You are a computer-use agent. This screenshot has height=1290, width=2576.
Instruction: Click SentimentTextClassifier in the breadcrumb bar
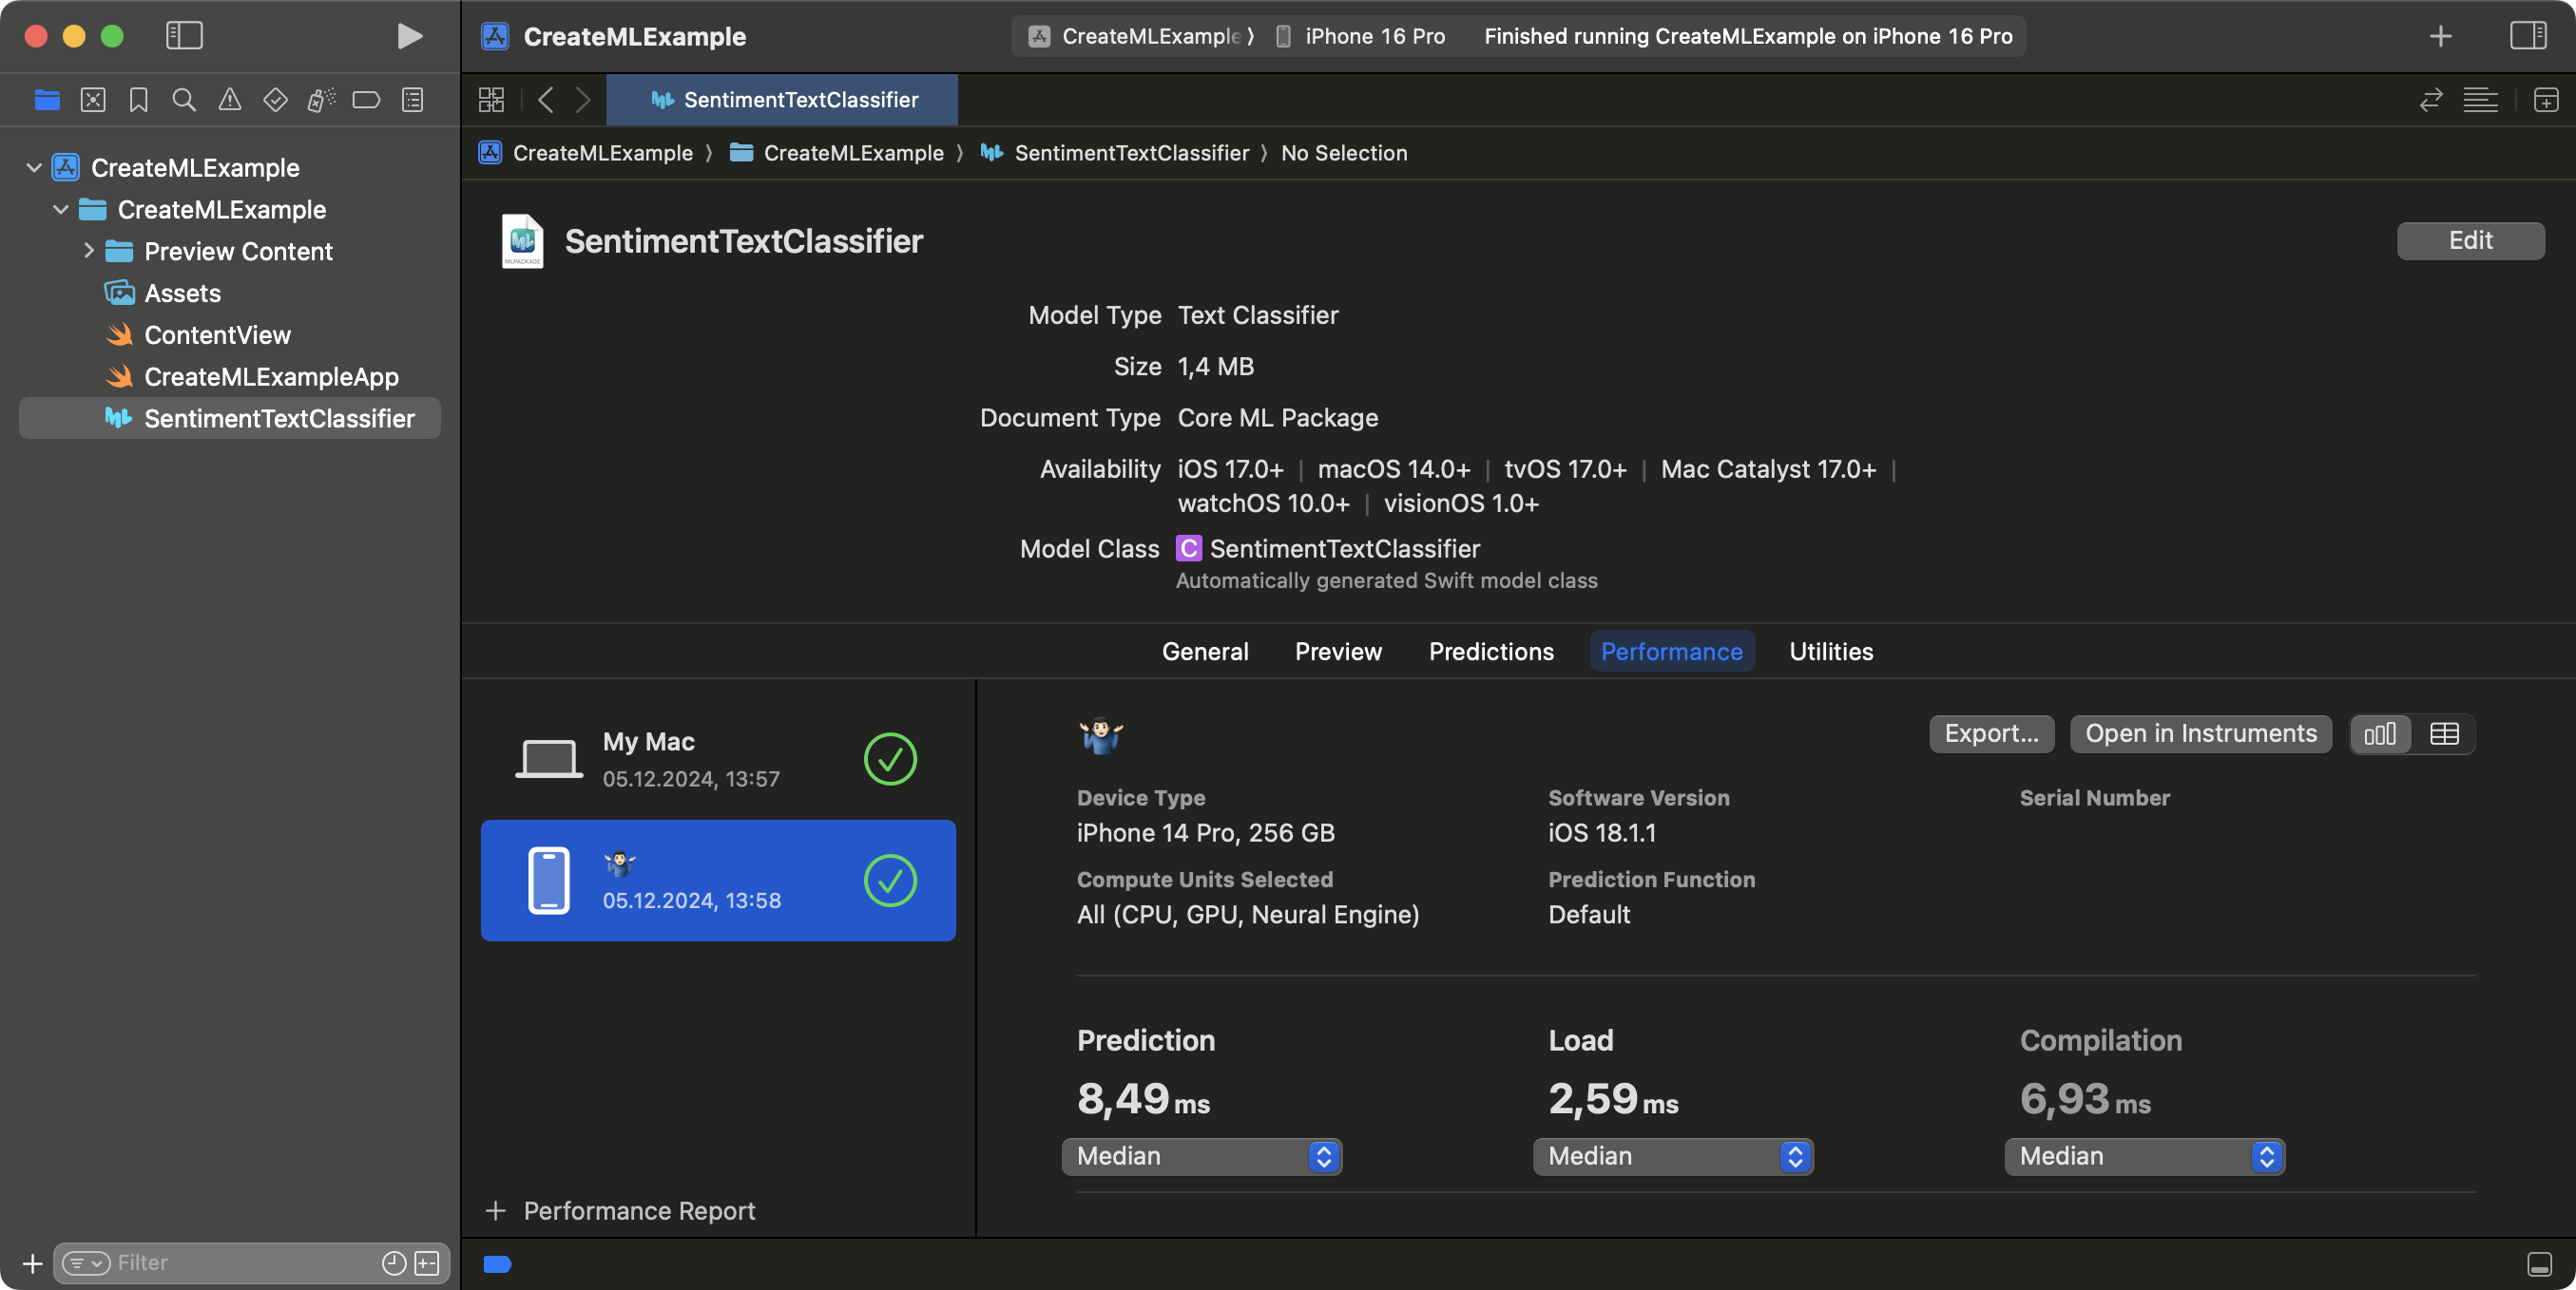[1115, 153]
